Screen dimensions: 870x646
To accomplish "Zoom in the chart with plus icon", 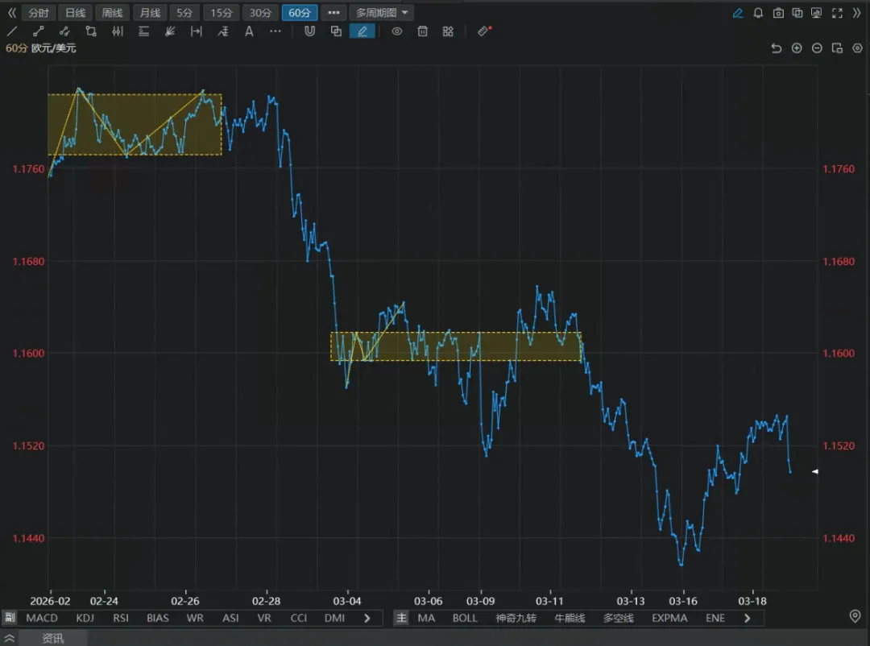I will pyautogui.click(x=797, y=48).
